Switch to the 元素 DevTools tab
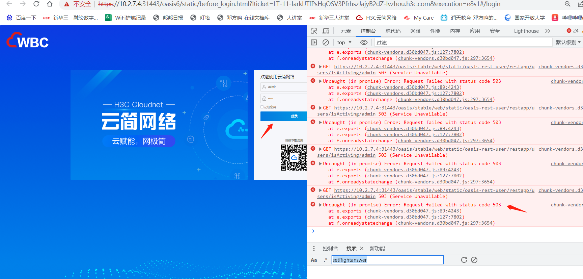 (x=346, y=31)
